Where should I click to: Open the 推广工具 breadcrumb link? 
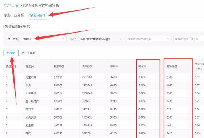pyautogui.click(x=11, y=5)
